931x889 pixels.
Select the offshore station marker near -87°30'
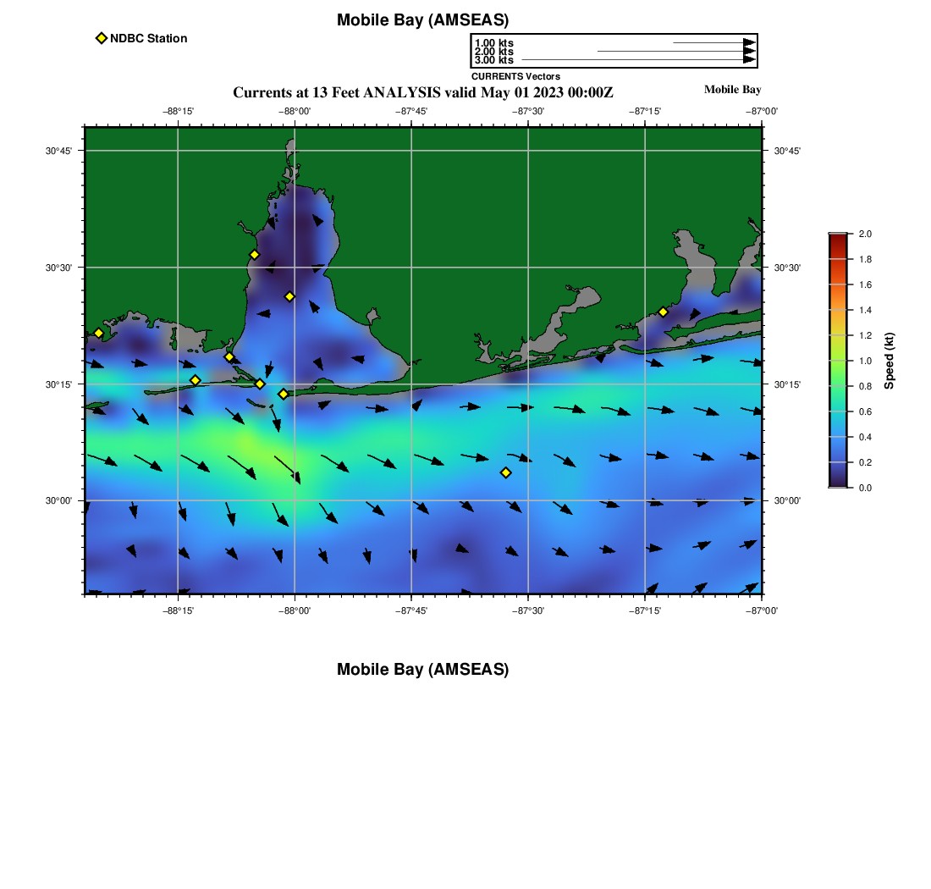[506, 472]
